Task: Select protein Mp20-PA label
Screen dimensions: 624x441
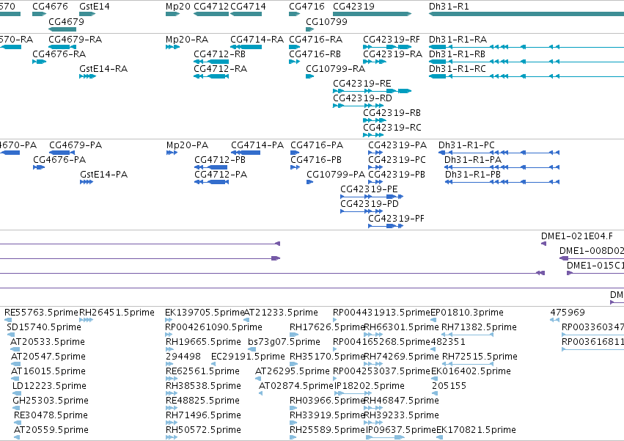Action: (x=188, y=145)
